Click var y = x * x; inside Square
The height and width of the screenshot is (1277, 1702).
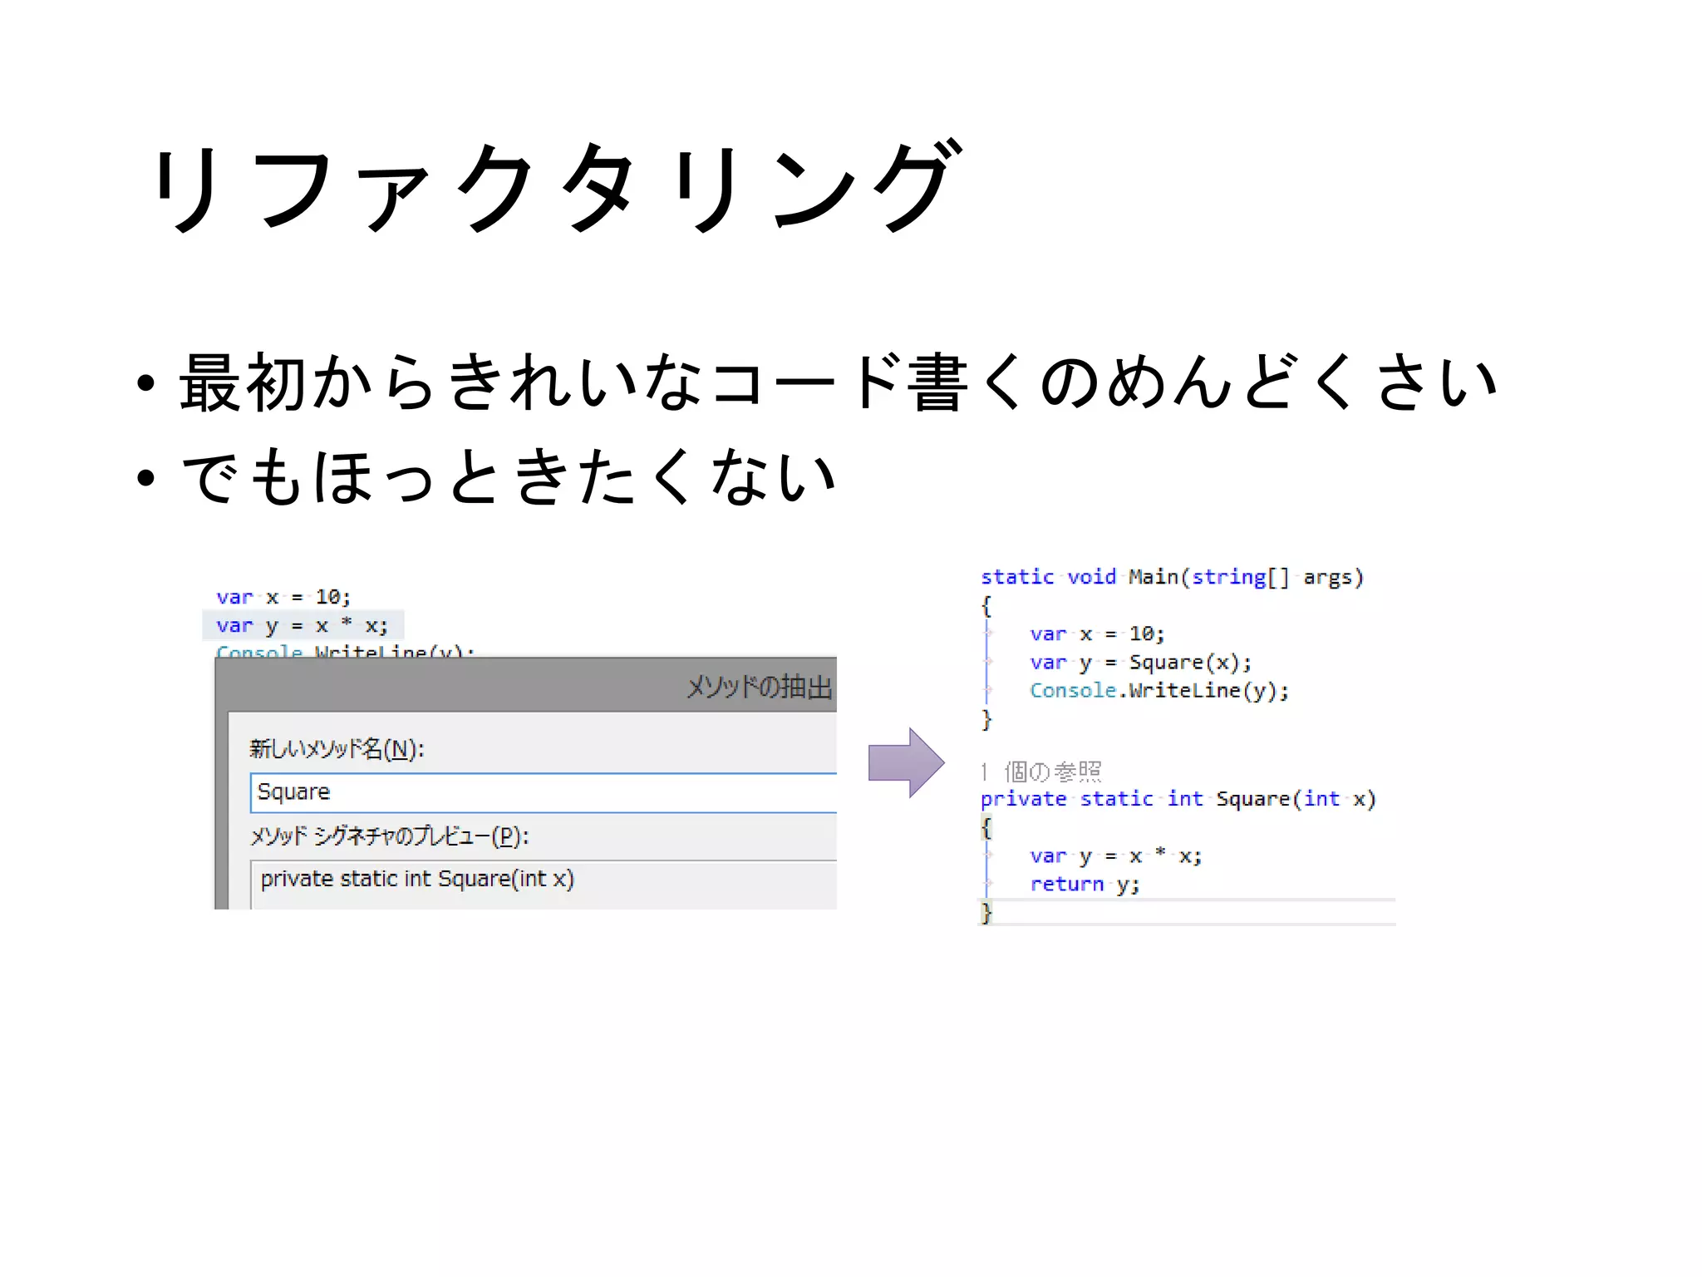tap(1115, 856)
